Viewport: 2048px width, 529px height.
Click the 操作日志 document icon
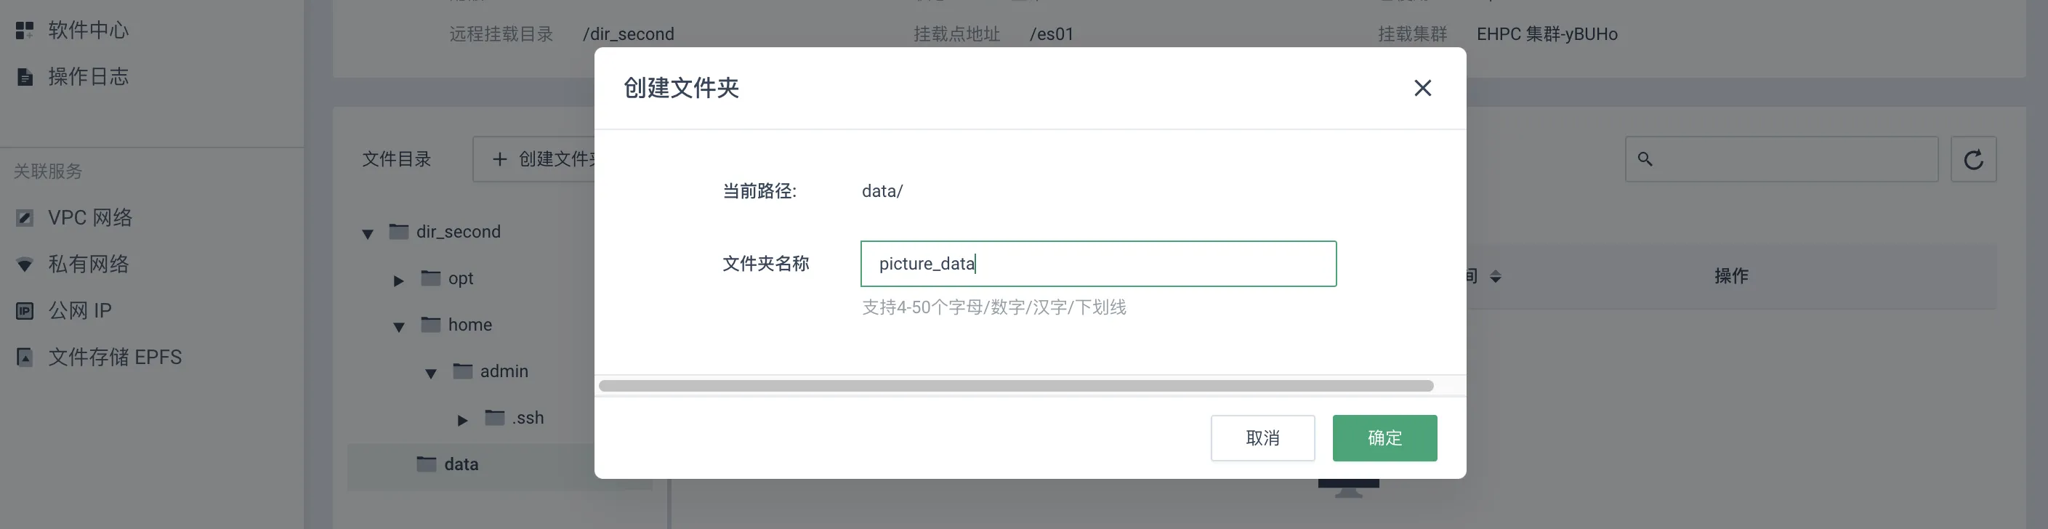pos(25,76)
